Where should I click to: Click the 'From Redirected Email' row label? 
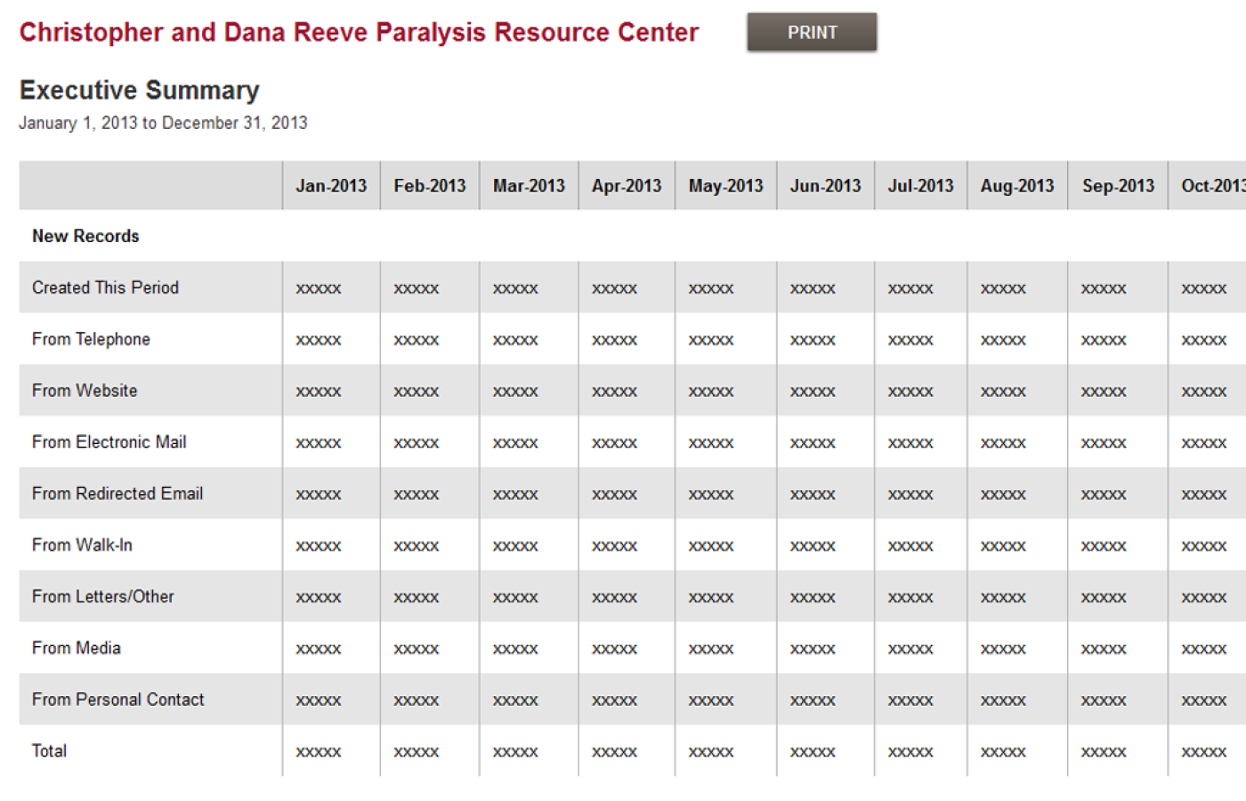[117, 494]
